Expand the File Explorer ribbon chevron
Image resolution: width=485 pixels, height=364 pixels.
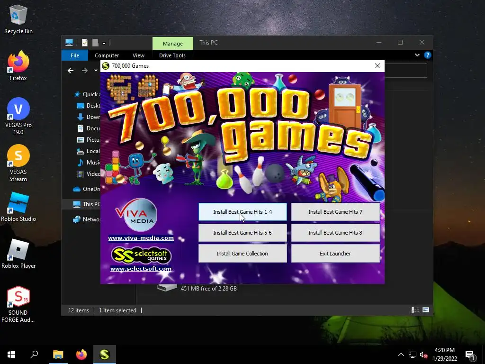[x=417, y=55]
